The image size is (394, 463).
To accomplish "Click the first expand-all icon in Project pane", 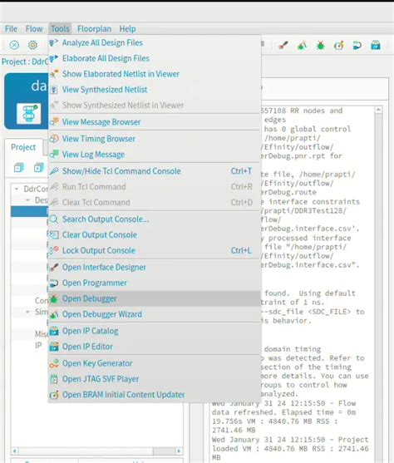I will pos(18,168).
